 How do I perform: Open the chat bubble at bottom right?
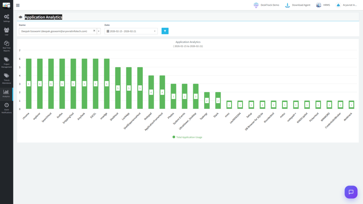351,192
